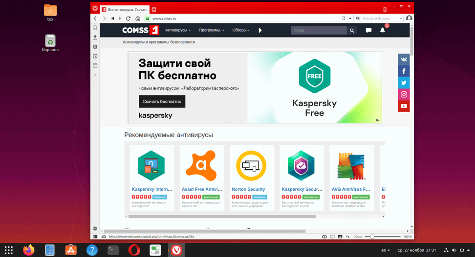The width and height of the screenshot is (475, 257).
Task: Expand the Обзоры menu
Action: point(240,30)
